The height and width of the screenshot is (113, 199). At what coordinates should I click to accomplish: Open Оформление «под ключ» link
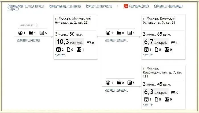click(x=26, y=6)
